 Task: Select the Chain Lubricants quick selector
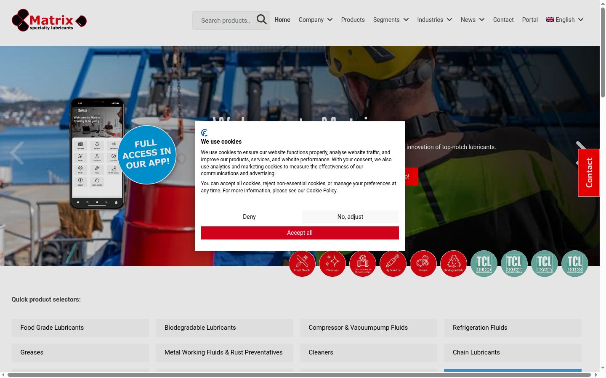tap(513, 352)
